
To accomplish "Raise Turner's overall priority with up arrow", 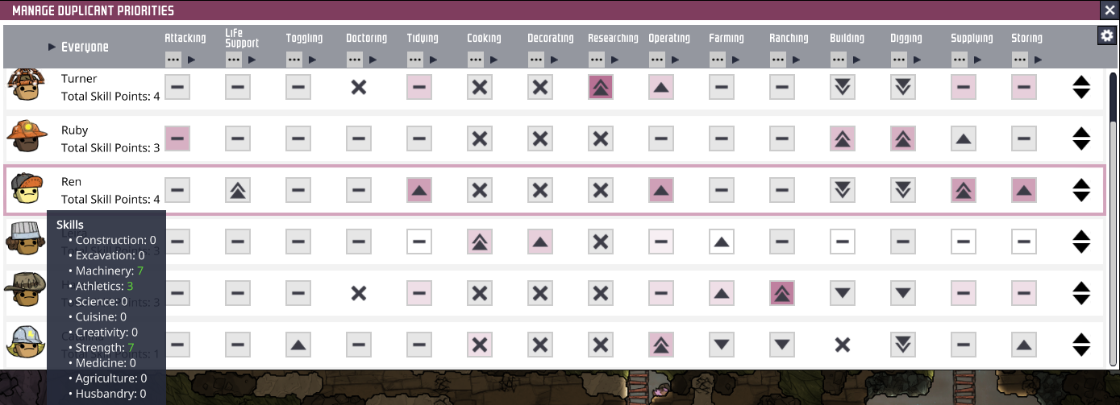I will (1081, 81).
